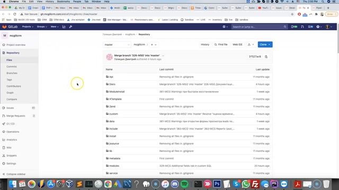Open the metadata folder

tap(114, 158)
